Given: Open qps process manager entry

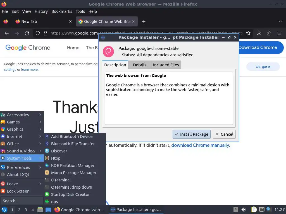Looking at the screenshot, I should (75, 202).
